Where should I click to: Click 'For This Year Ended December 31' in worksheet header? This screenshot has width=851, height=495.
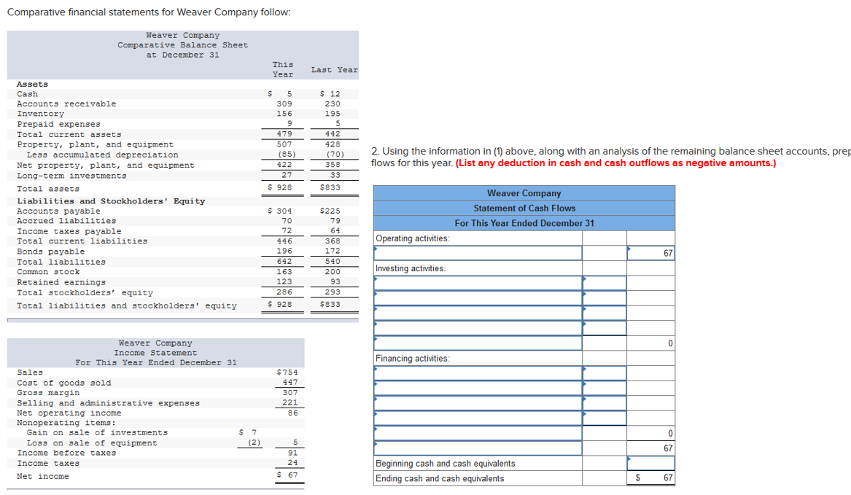(524, 223)
